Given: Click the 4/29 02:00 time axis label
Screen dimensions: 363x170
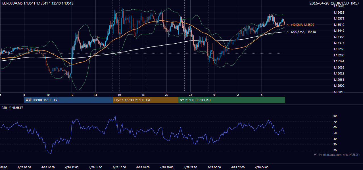Looking at the screenshot, I should pyautogui.click(x=237, y=167).
